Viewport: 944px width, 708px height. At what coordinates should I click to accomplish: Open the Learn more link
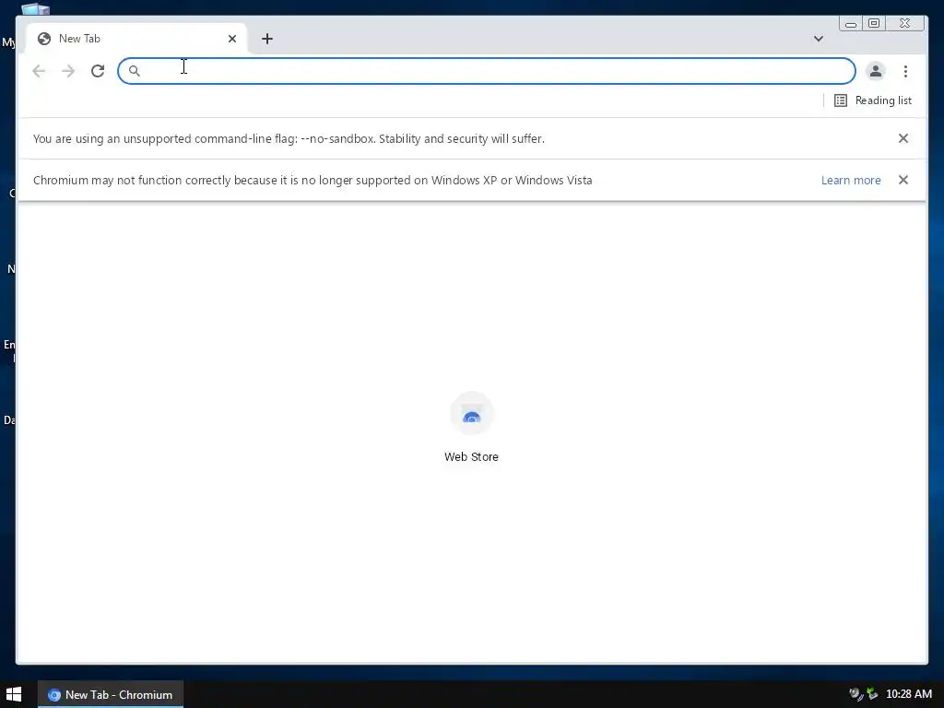pos(851,180)
